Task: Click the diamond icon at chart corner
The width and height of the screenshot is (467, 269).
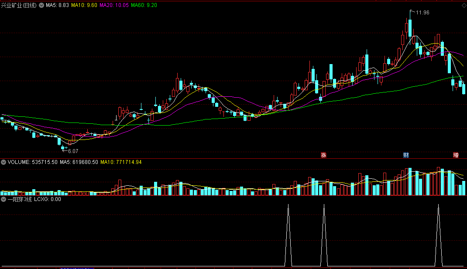Action: point(464,5)
